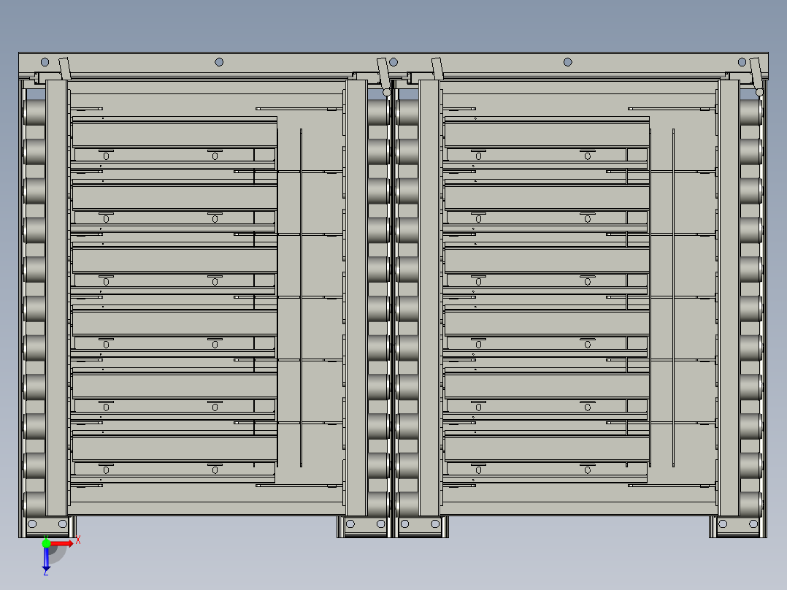This screenshot has width=787, height=590.
Task: Click the blue Z axis arrow of the triad
Action: point(46,559)
